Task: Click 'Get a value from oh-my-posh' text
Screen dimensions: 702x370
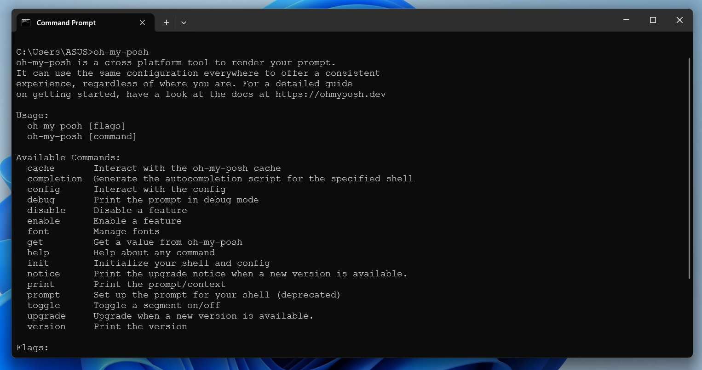Action: pyautogui.click(x=168, y=242)
